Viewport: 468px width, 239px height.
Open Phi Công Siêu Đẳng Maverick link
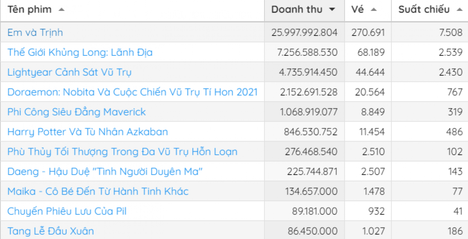(76, 112)
